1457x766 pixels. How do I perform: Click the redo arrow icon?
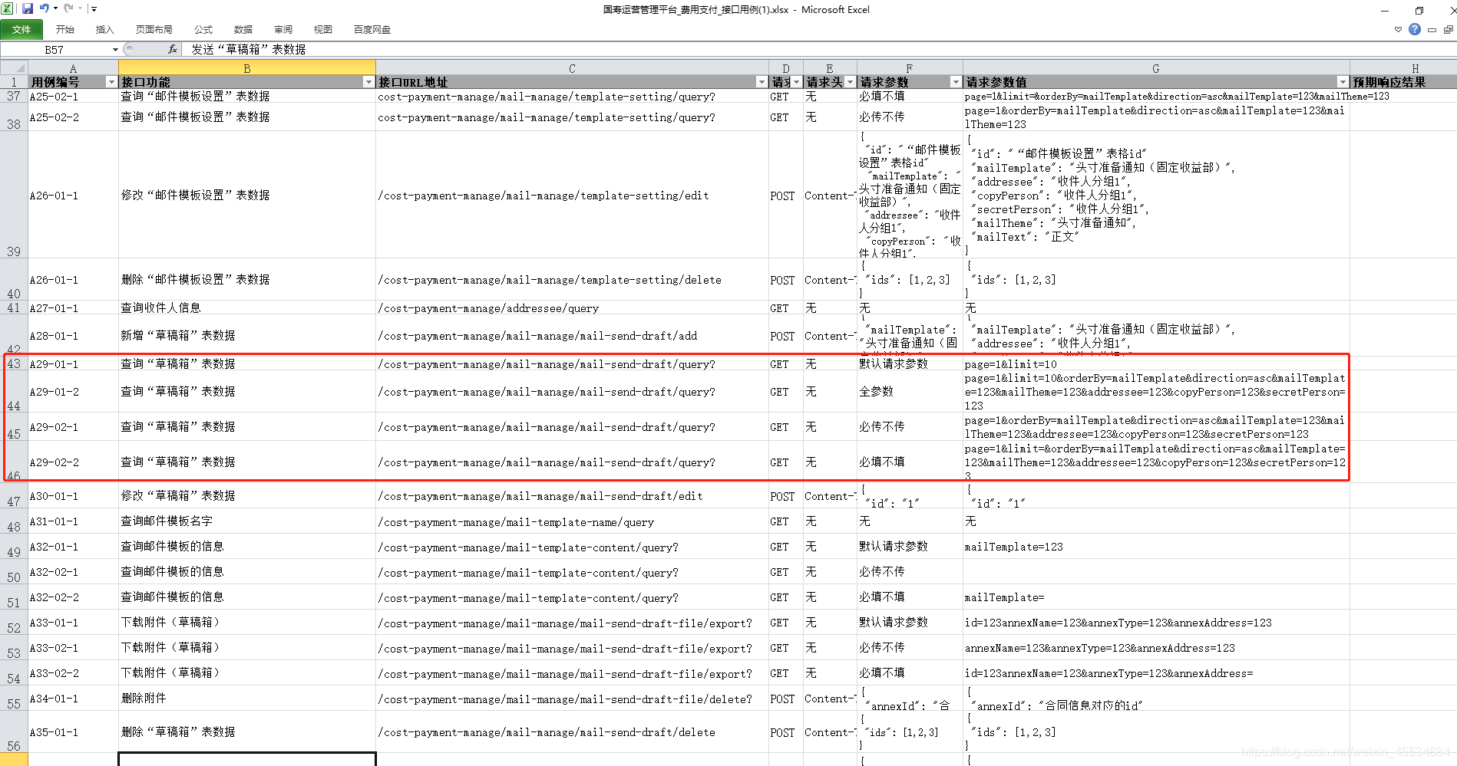coord(68,9)
